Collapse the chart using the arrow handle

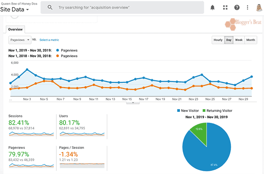click(x=133, y=103)
